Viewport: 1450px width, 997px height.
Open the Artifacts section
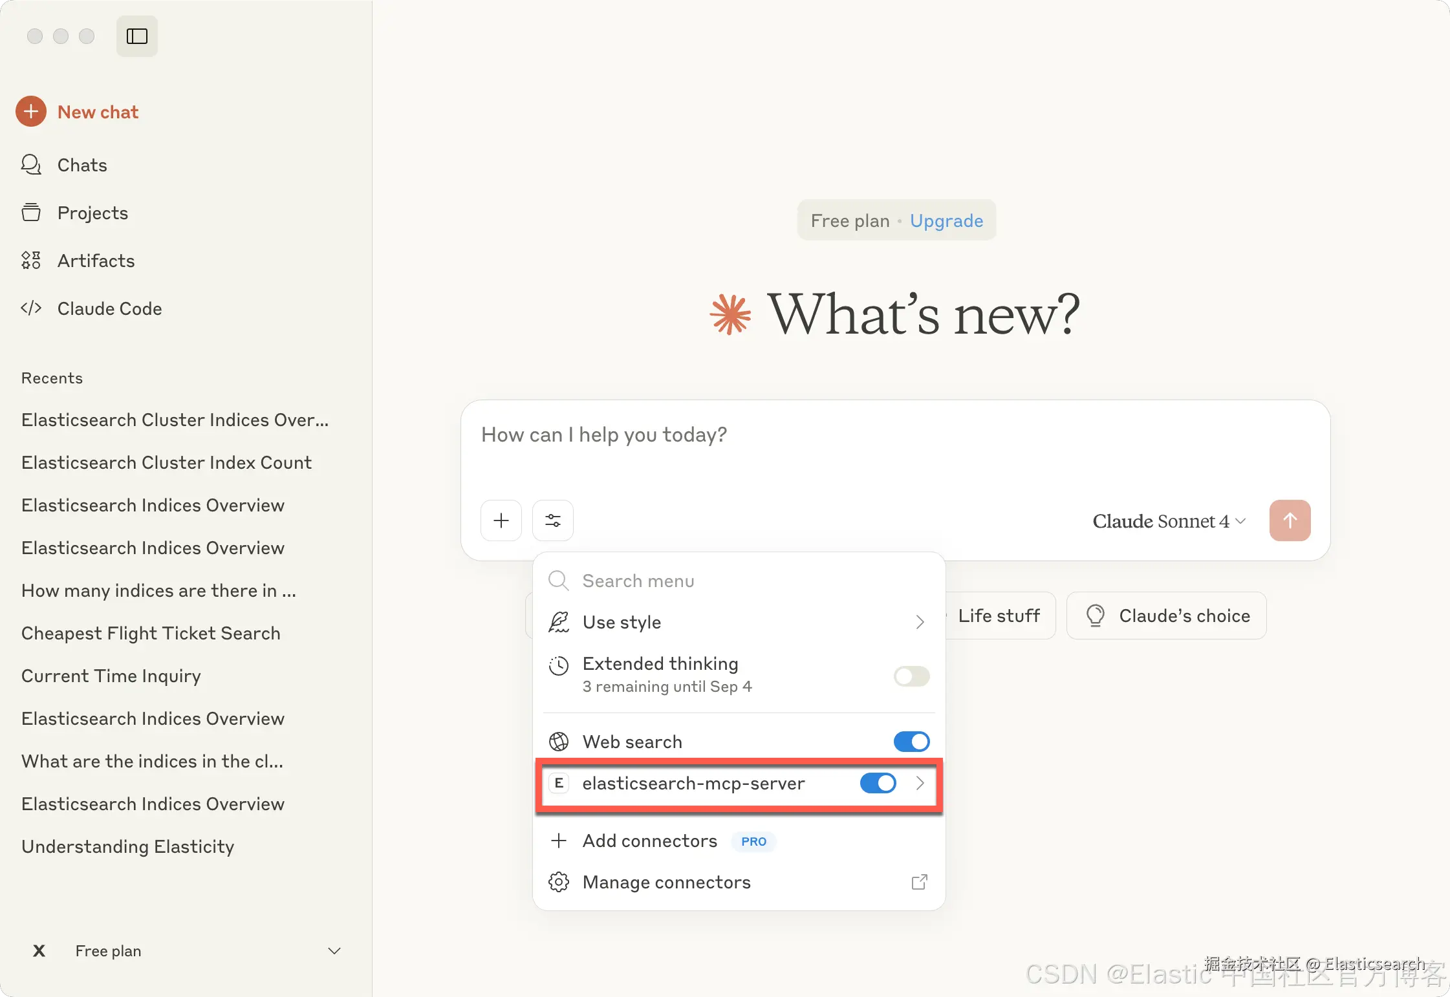[x=96, y=261]
